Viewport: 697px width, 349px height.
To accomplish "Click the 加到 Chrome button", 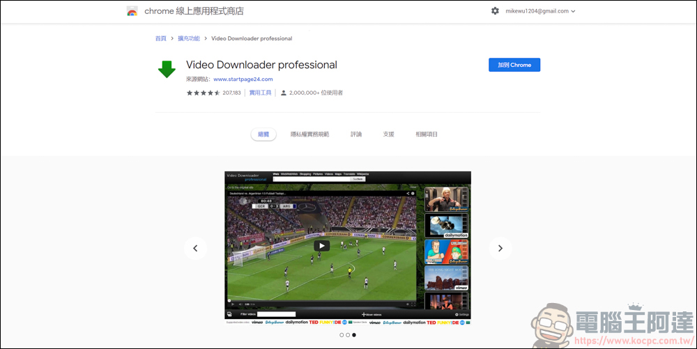I will (x=514, y=65).
